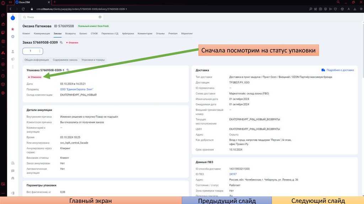Open the Маркетинг tab
The image size is (364, 204).
[187, 33]
